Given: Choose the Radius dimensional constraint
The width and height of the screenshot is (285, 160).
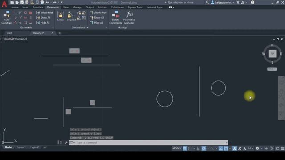Looking at the screenshot, I should (79, 13).
